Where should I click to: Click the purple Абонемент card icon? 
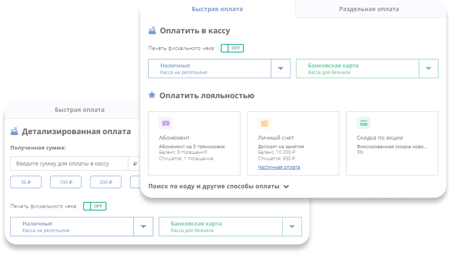(x=166, y=123)
